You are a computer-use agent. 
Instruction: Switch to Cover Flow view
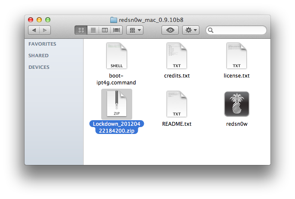tap(116, 30)
